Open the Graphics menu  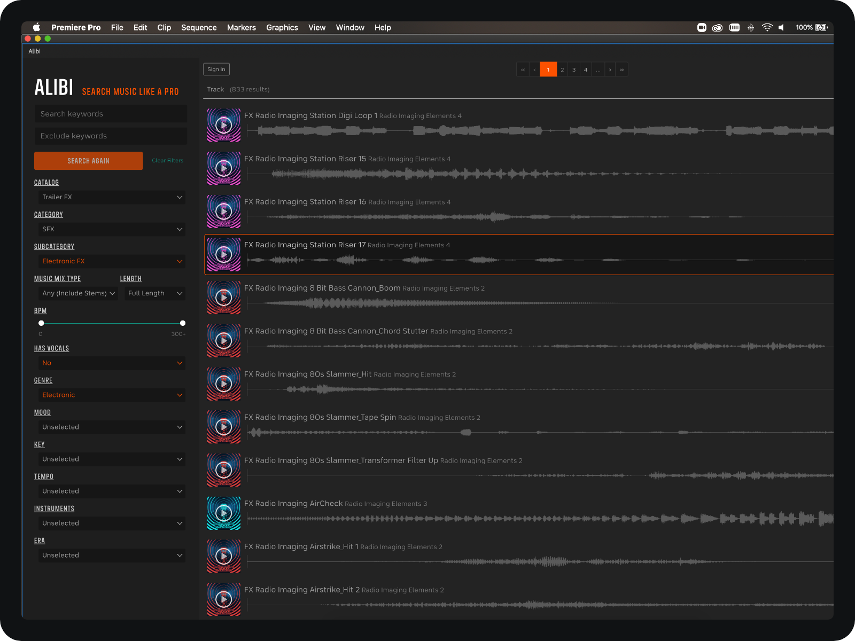point(282,28)
